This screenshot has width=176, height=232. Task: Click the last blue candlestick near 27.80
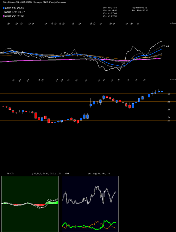click(x=162, y=91)
